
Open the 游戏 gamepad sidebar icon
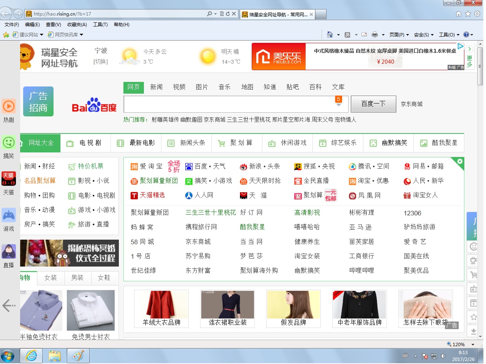[9, 215]
